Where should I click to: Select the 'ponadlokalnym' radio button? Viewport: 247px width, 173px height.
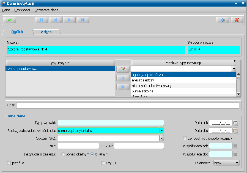(x=63, y=154)
